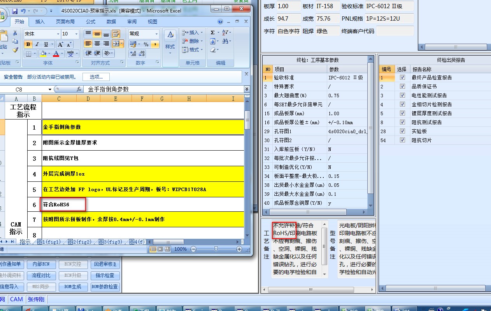
Task: Open the 插入 ribbon tab
Action: tap(40, 22)
